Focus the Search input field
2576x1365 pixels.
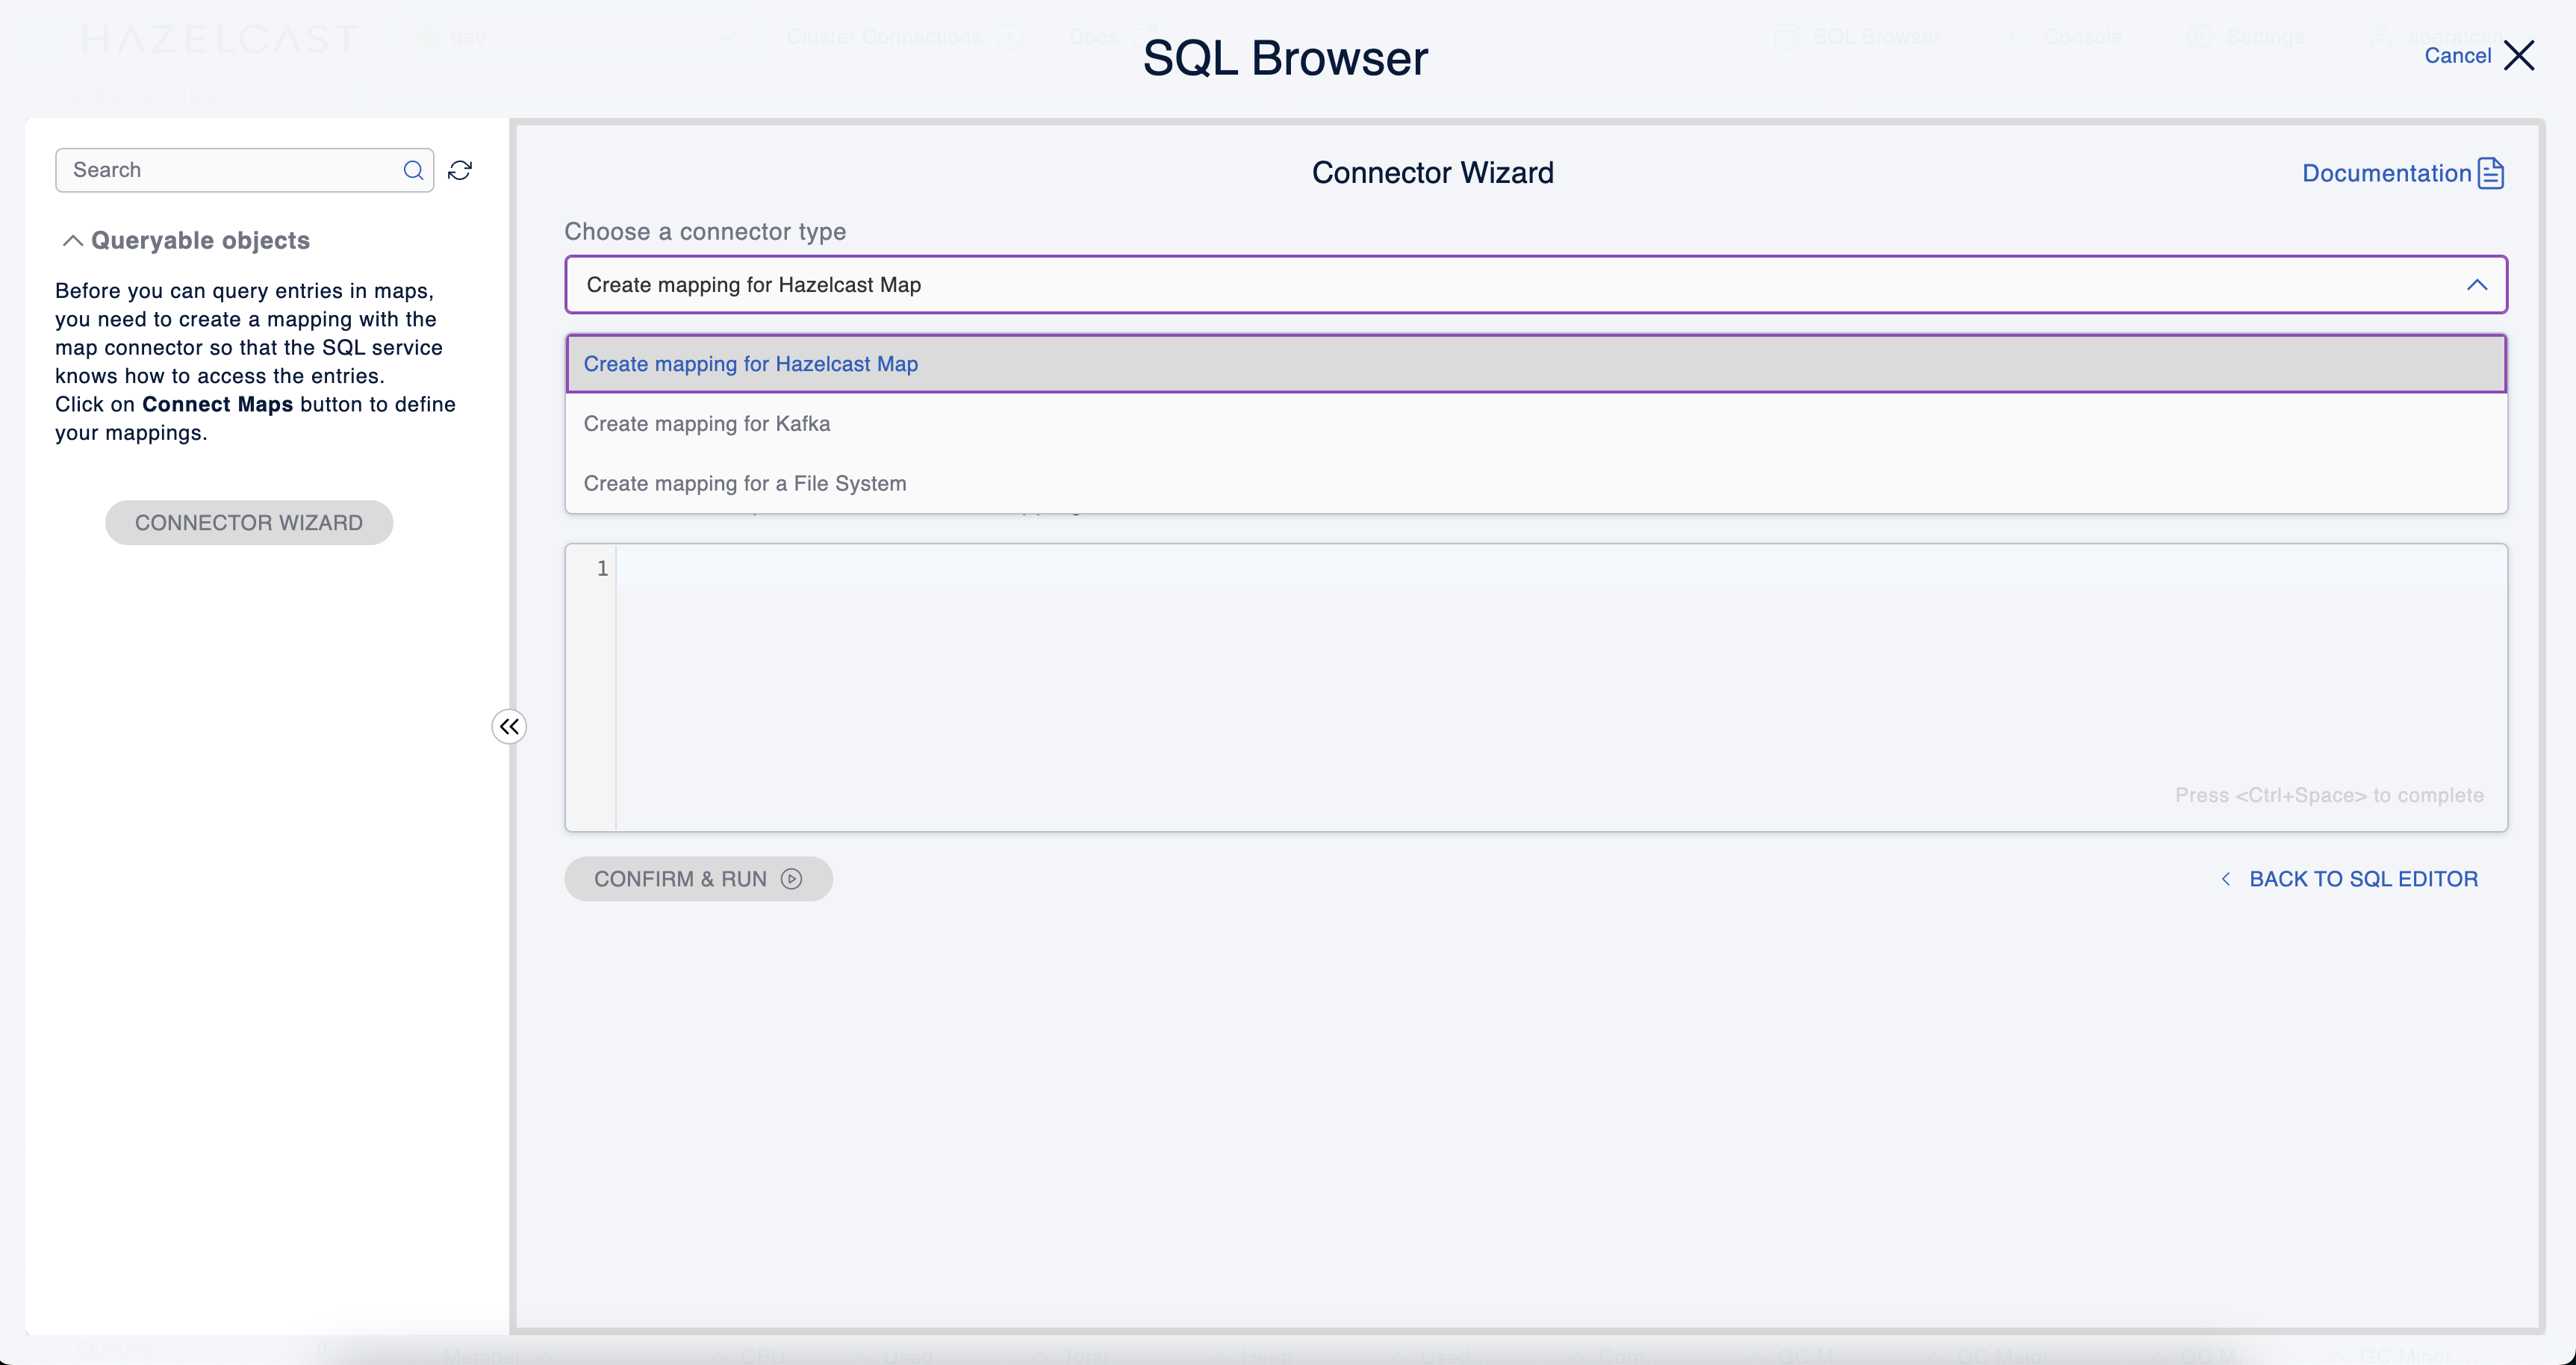(x=230, y=170)
